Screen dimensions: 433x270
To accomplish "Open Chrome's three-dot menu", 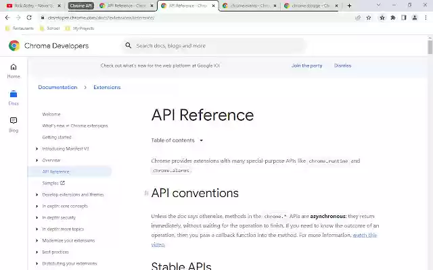I will (426, 18).
